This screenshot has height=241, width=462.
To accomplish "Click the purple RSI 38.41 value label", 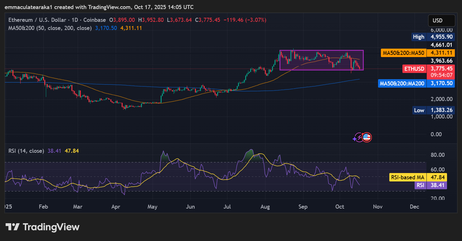I will pos(430,185).
